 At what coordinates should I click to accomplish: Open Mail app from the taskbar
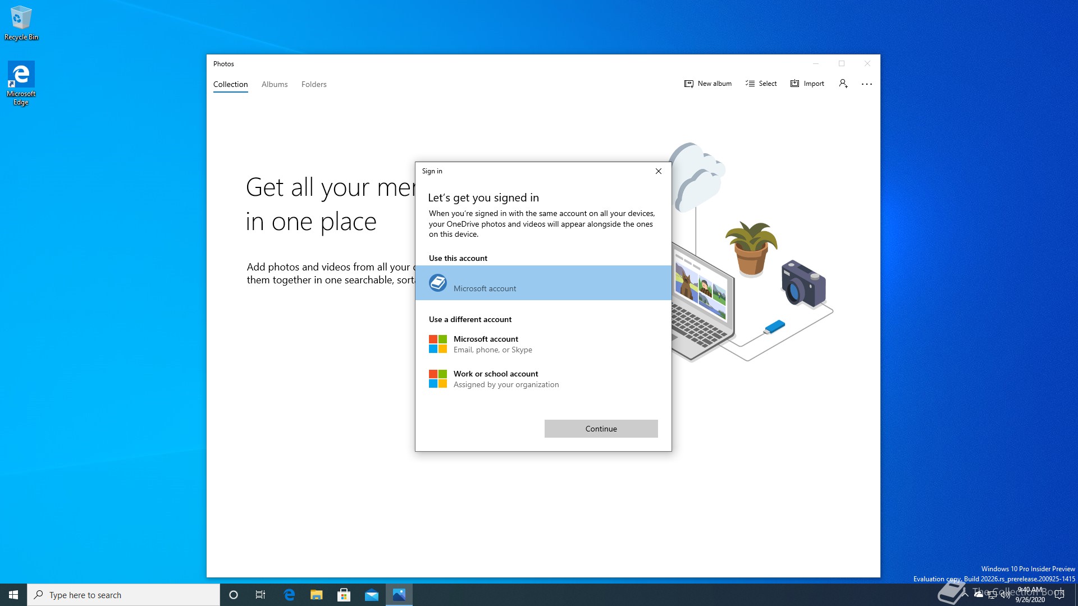(x=372, y=595)
